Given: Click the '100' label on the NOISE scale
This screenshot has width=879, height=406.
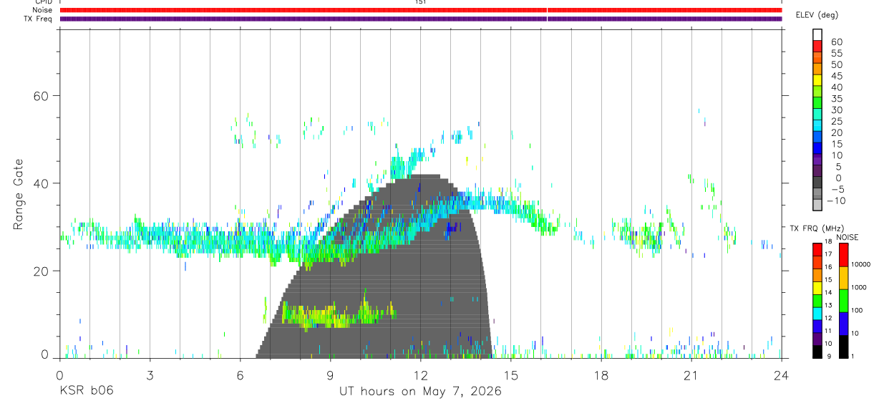Looking at the screenshot, I should (857, 310).
